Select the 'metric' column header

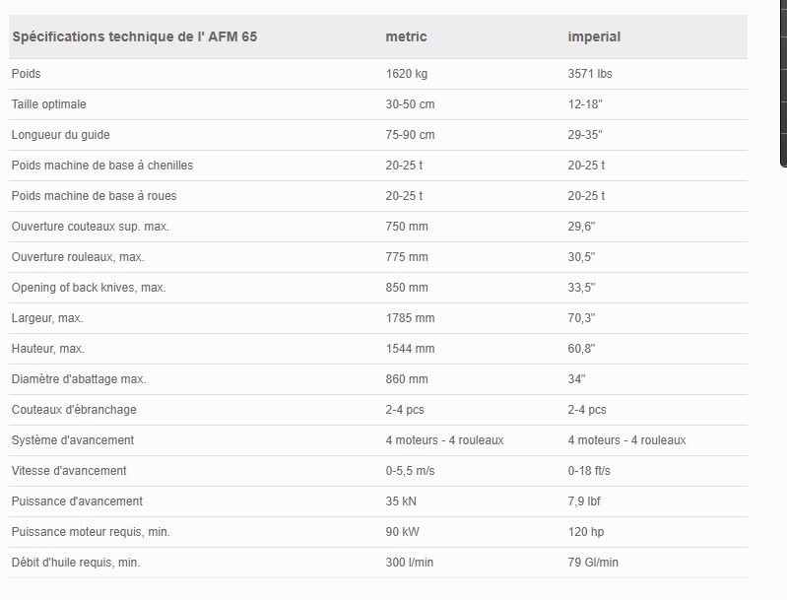(x=406, y=37)
